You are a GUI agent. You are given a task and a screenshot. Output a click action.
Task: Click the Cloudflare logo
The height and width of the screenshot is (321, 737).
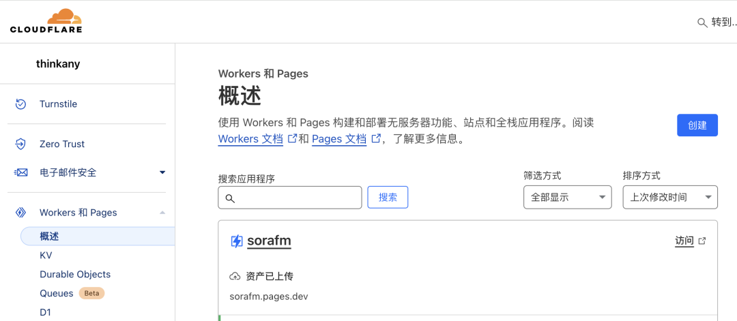[x=46, y=21]
